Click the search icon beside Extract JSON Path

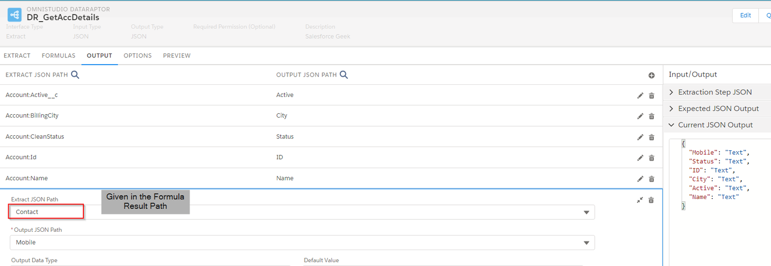tap(75, 75)
